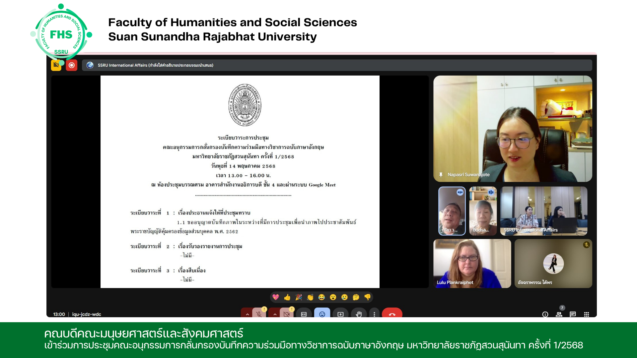The width and height of the screenshot is (637, 358).
Task: Toggle the disabled camera button
Action: click(x=287, y=314)
